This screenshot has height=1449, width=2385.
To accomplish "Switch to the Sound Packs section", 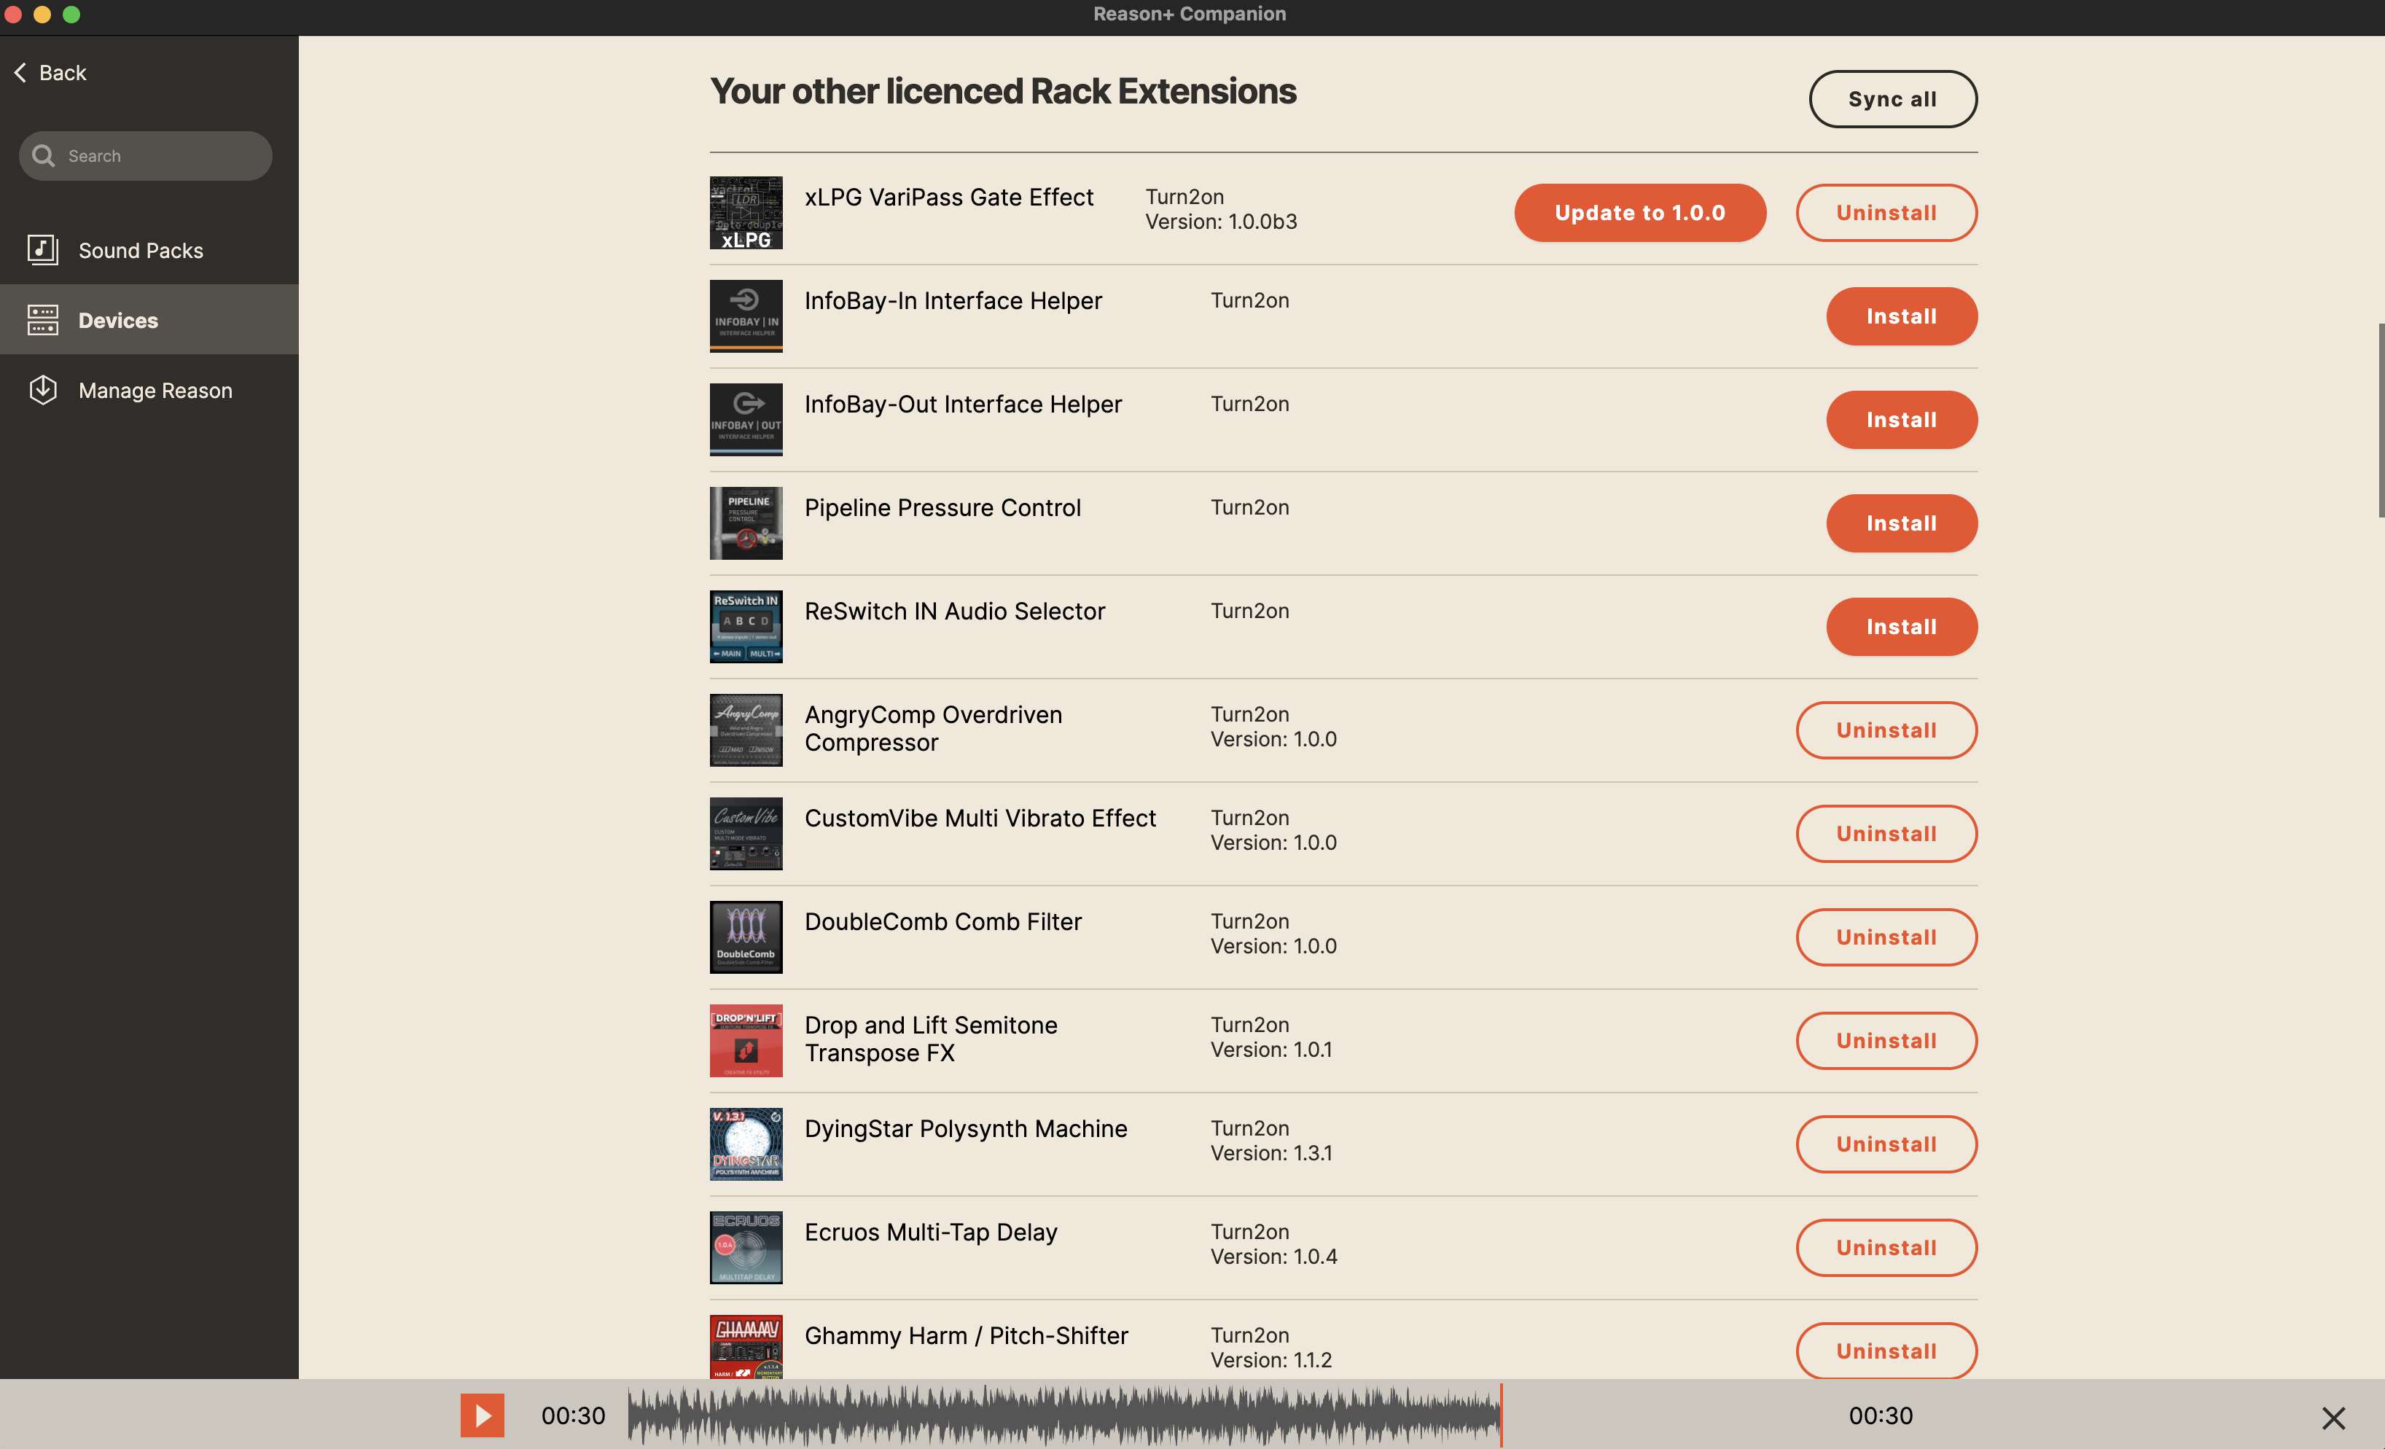I will (x=141, y=251).
